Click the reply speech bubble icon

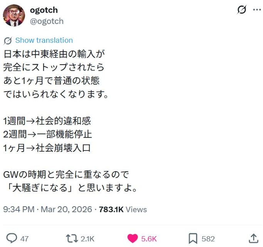click(12, 239)
